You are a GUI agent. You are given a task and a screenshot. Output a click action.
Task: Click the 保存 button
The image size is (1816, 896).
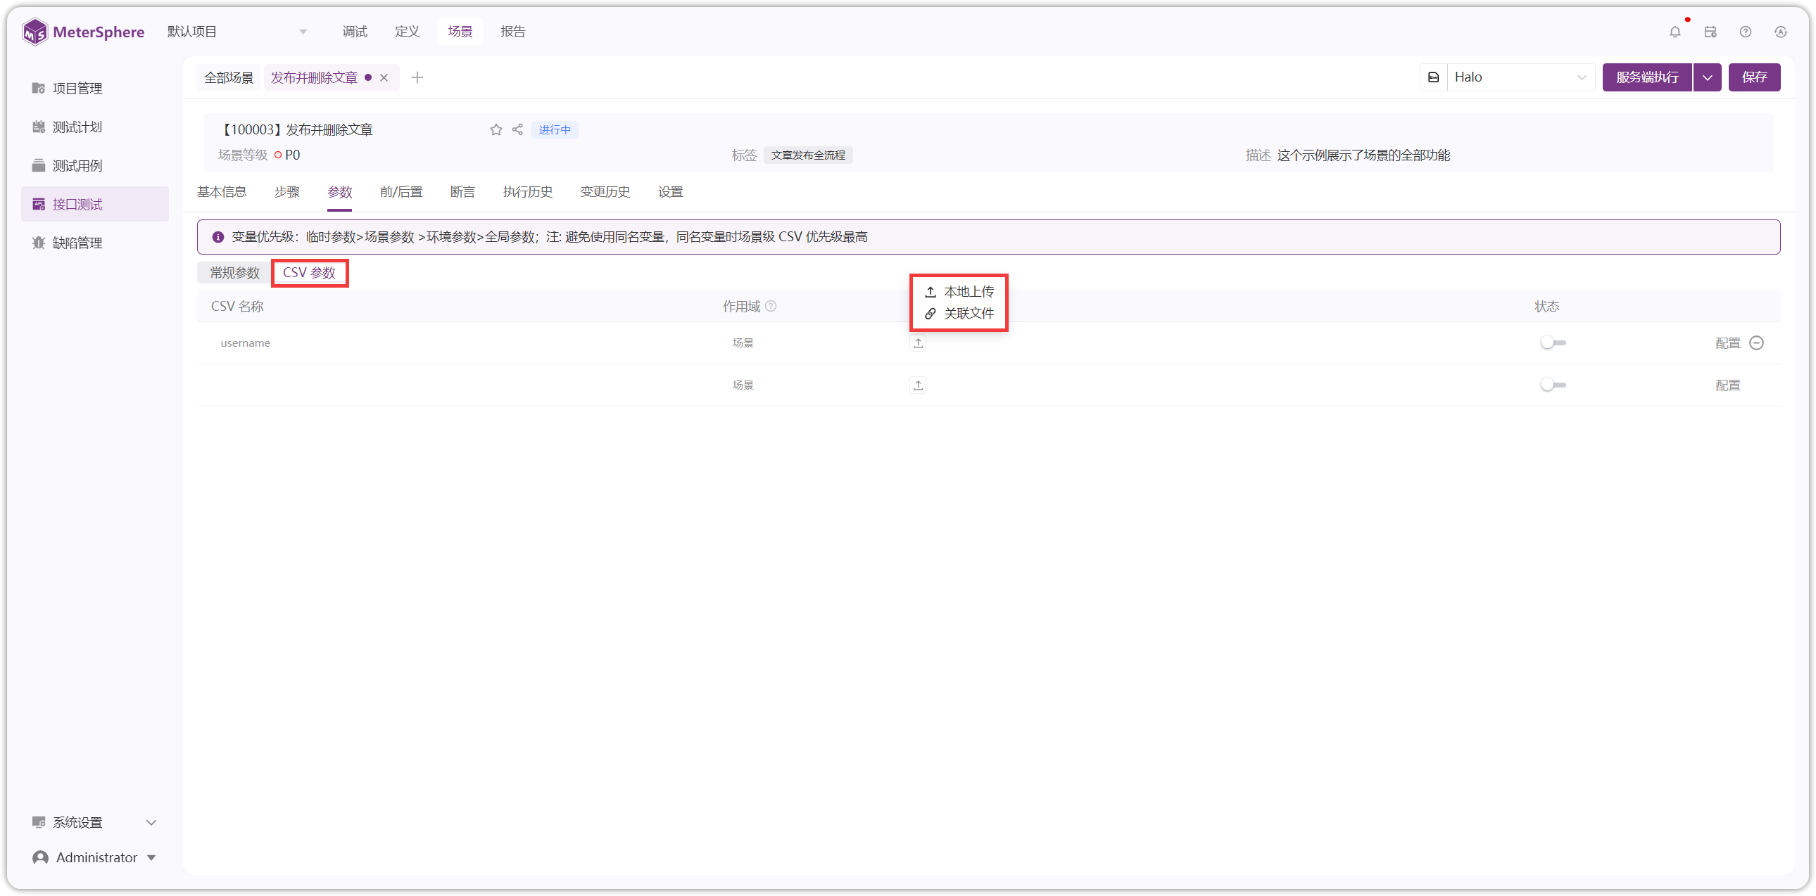pyautogui.click(x=1754, y=77)
